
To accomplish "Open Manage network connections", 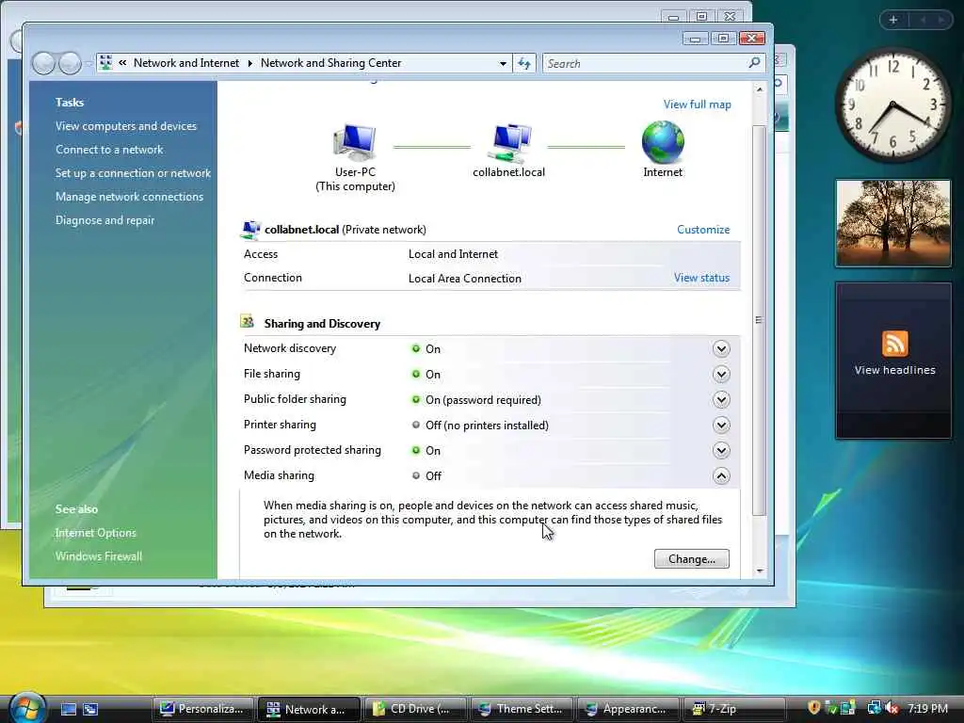I will 129,197.
